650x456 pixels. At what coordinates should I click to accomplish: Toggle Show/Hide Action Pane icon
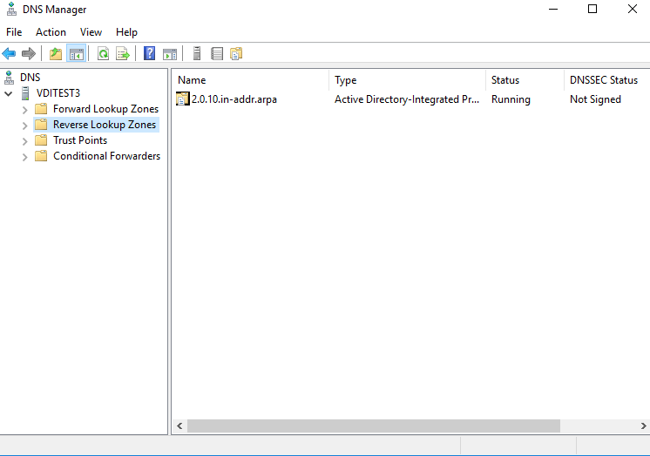pyautogui.click(x=170, y=53)
